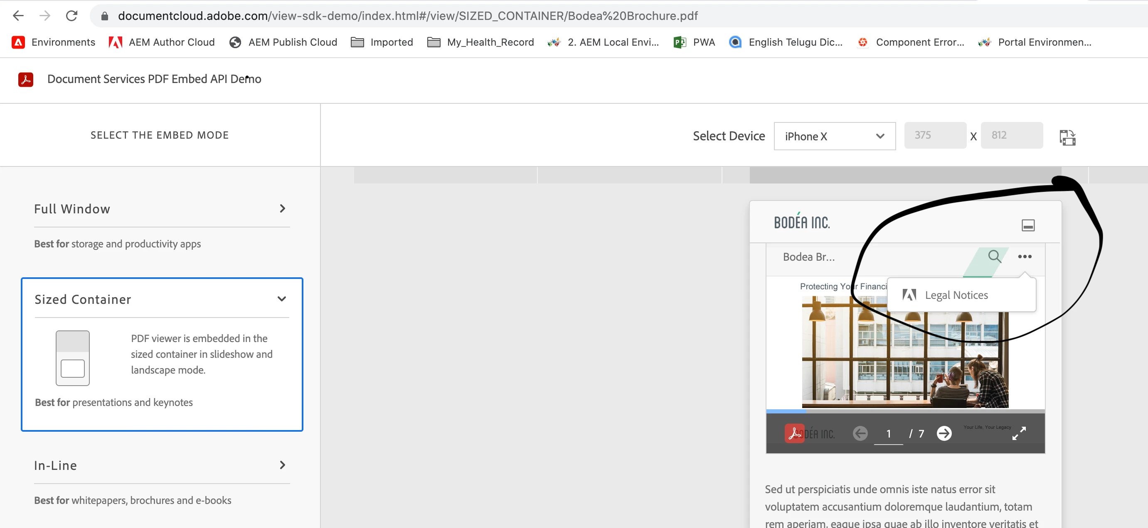
Task: Reload the browser page
Action: pyautogui.click(x=72, y=16)
